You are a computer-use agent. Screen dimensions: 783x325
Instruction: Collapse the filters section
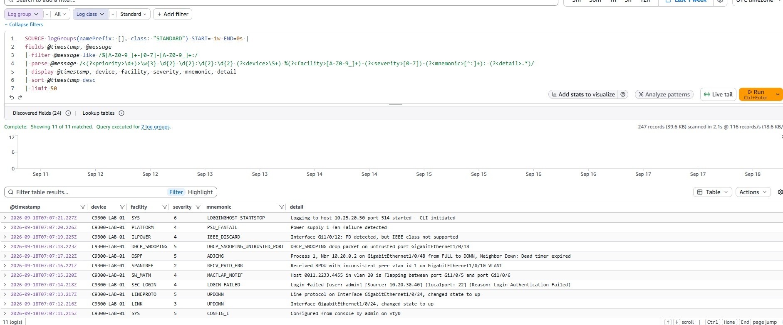pyautogui.click(x=24, y=25)
